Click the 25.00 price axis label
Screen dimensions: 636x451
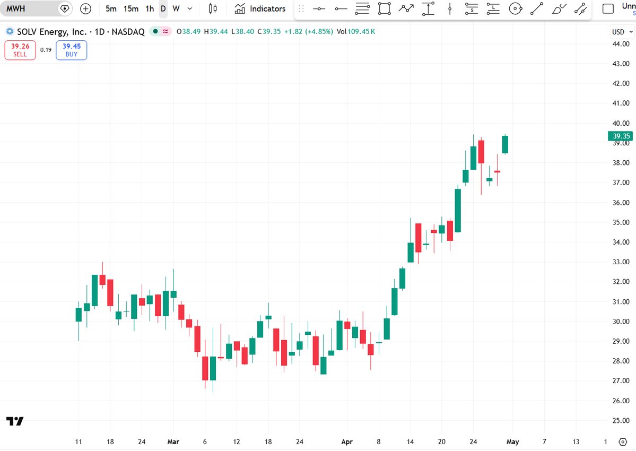pos(621,421)
